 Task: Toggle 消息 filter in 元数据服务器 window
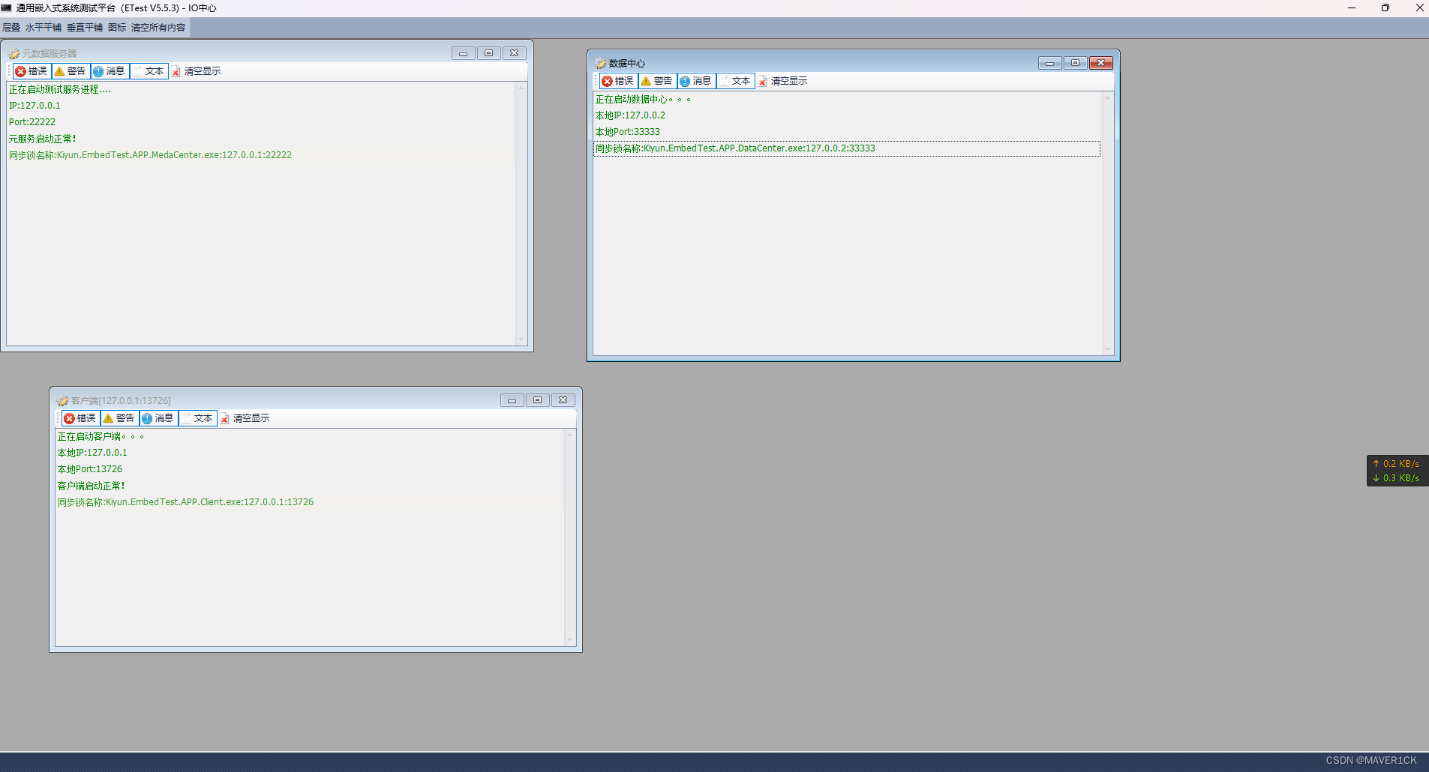pyautogui.click(x=110, y=71)
